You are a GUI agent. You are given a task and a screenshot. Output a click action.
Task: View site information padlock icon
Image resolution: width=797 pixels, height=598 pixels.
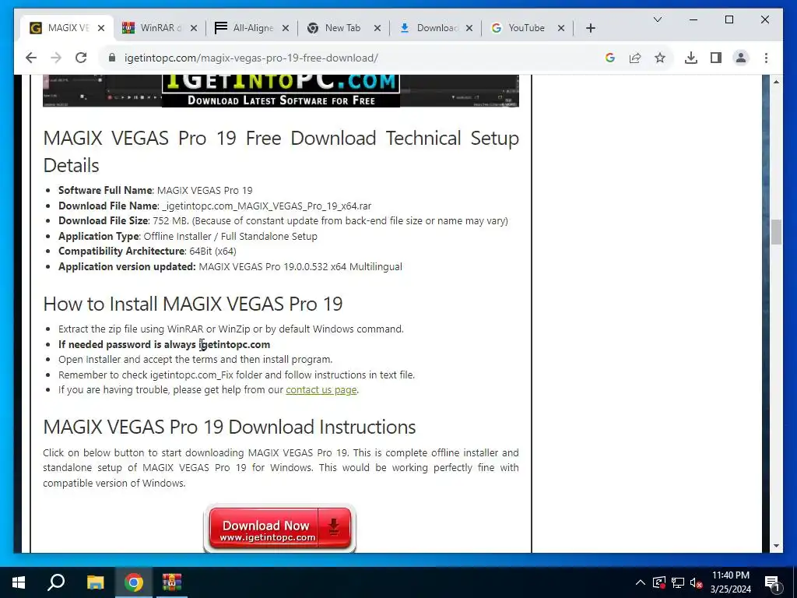point(112,58)
